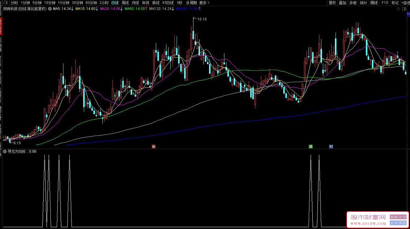Toggle the left panel icon beside 分时

pyautogui.click(x=6, y=3)
